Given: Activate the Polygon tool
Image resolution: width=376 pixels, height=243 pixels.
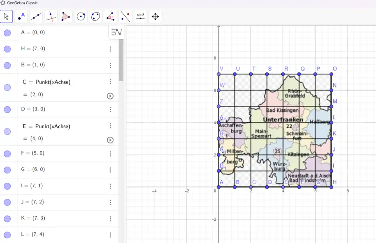Looking at the screenshot, I should tap(66, 16).
